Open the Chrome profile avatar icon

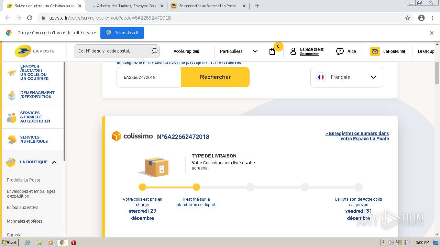pos(421,18)
